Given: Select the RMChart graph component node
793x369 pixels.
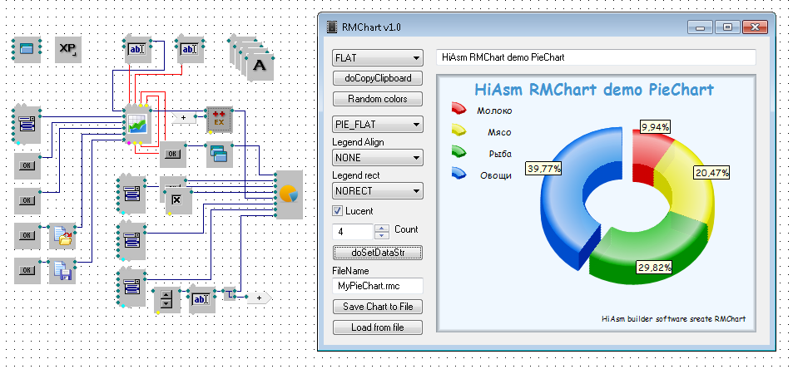Looking at the screenshot, I should [136, 123].
